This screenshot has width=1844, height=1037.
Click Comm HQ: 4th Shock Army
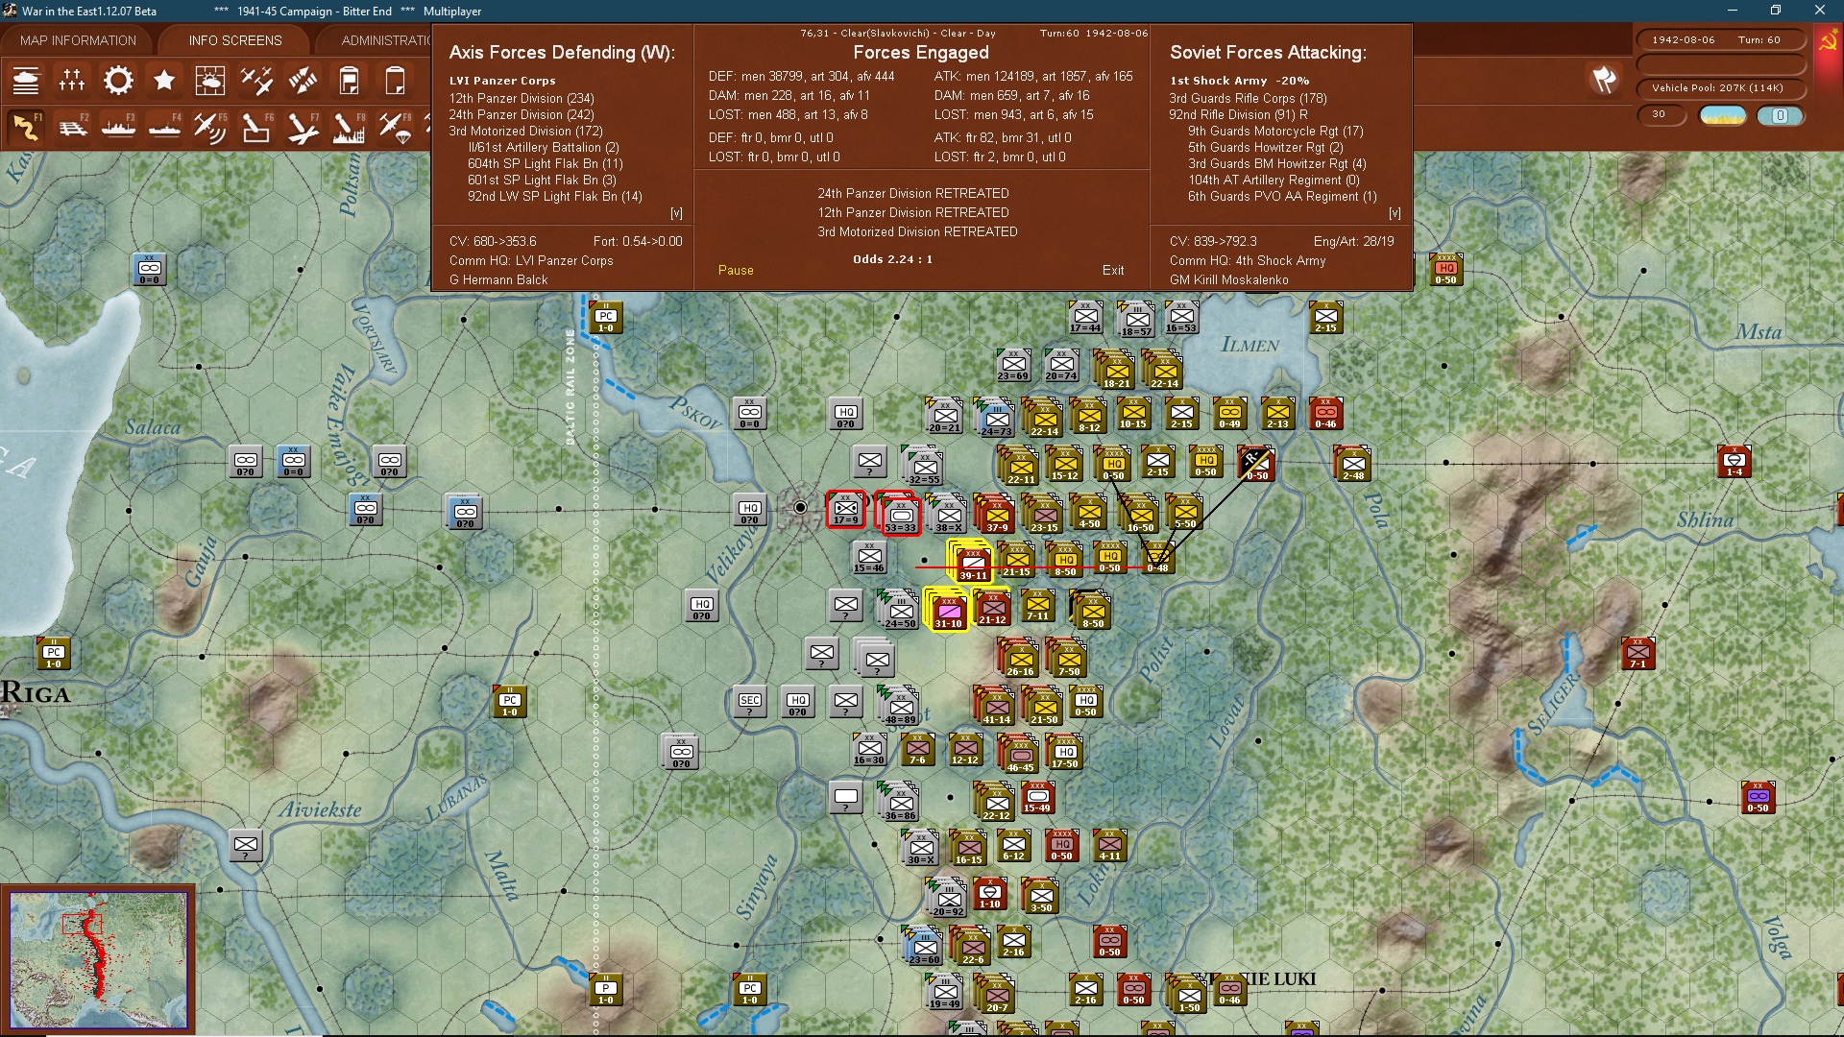point(1247,260)
